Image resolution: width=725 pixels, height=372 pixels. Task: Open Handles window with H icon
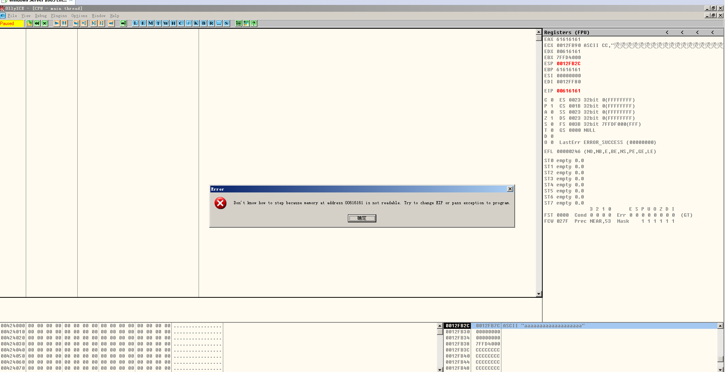173,23
